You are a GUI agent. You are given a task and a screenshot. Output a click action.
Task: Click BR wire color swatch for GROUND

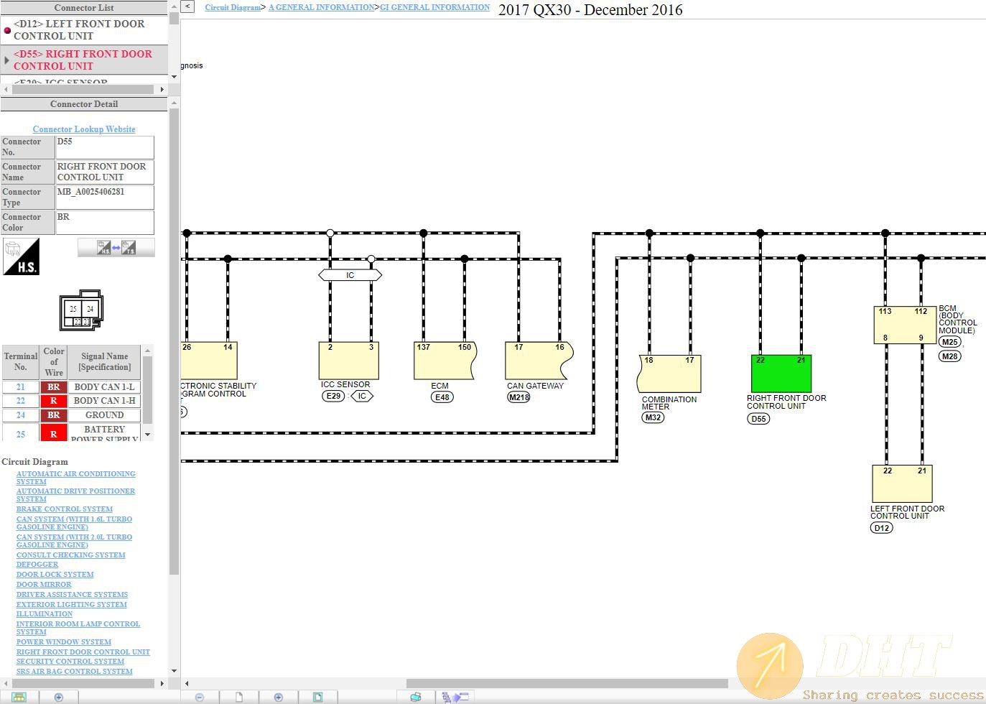point(54,415)
